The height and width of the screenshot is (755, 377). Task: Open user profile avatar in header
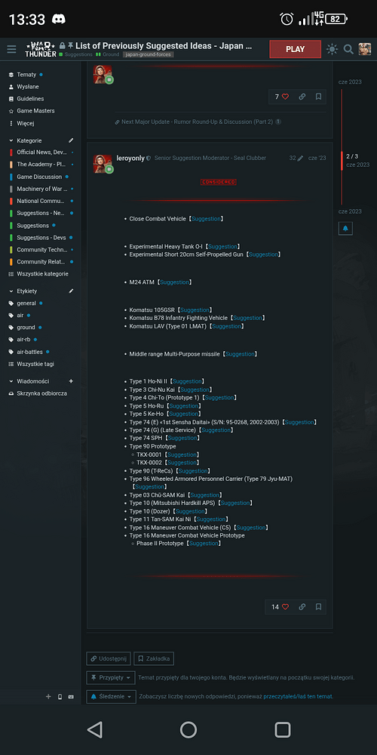point(364,49)
